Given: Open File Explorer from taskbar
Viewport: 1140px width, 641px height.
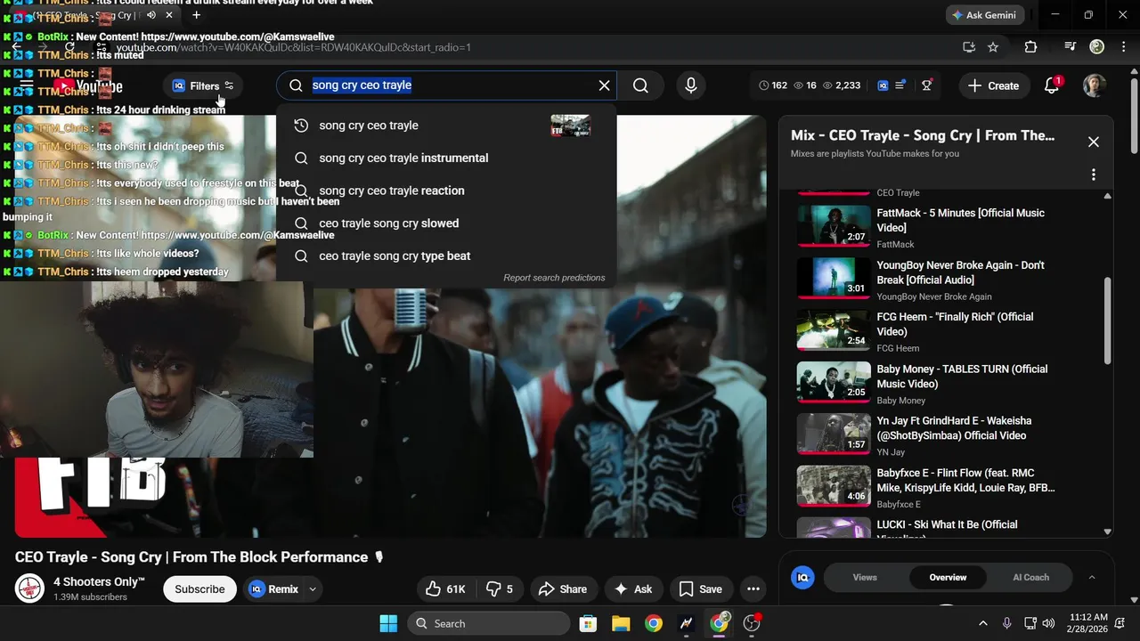Looking at the screenshot, I should click(x=621, y=623).
